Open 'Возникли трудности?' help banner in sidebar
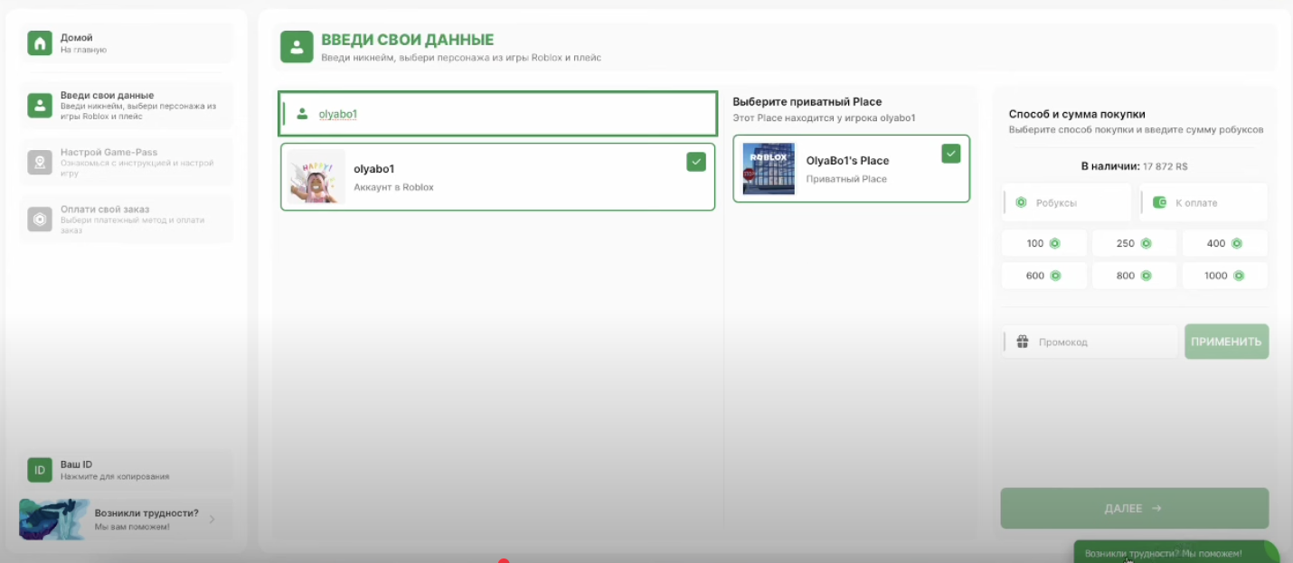 click(127, 520)
